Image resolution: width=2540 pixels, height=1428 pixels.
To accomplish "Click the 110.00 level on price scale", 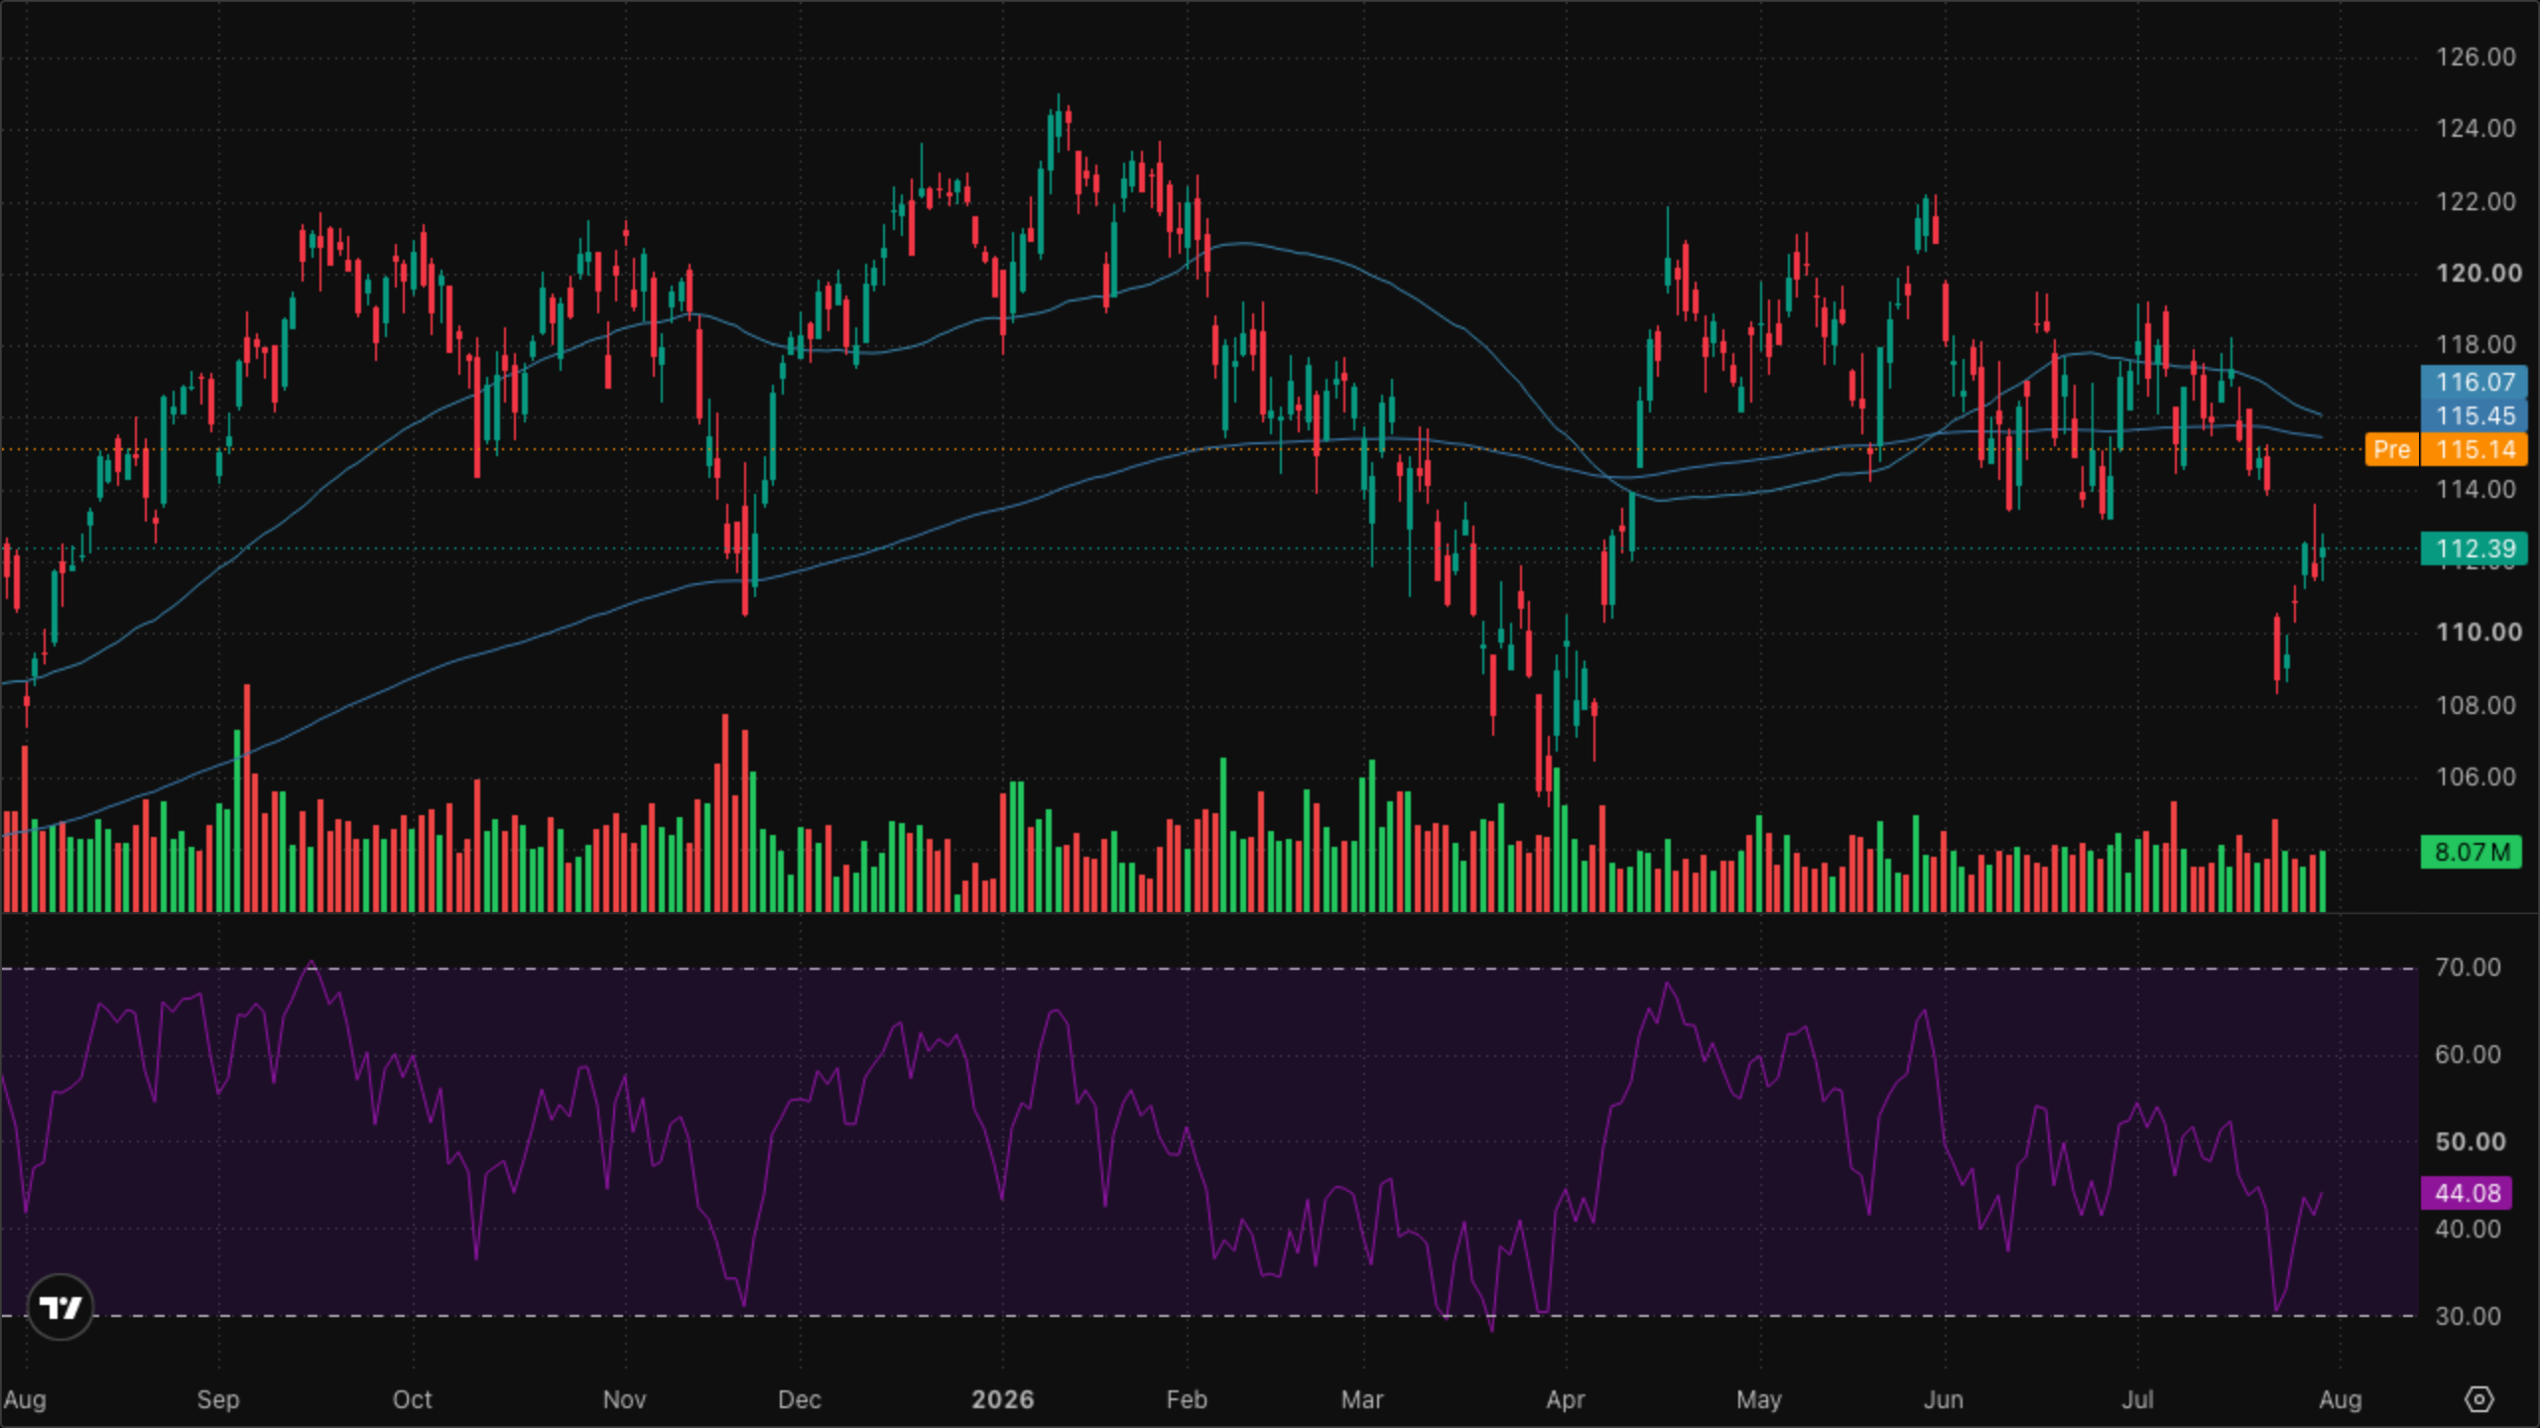I will tap(2477, 632).
